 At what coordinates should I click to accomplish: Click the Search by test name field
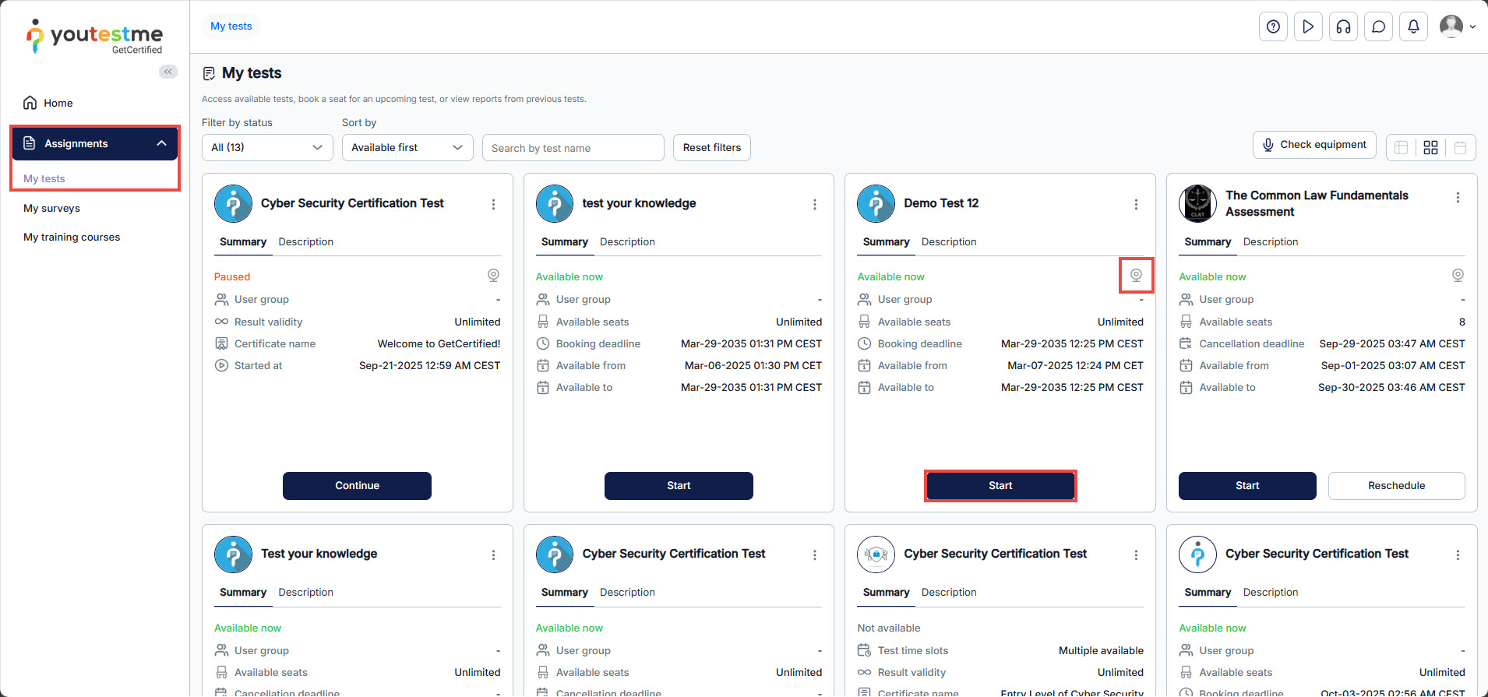[573, 148]
